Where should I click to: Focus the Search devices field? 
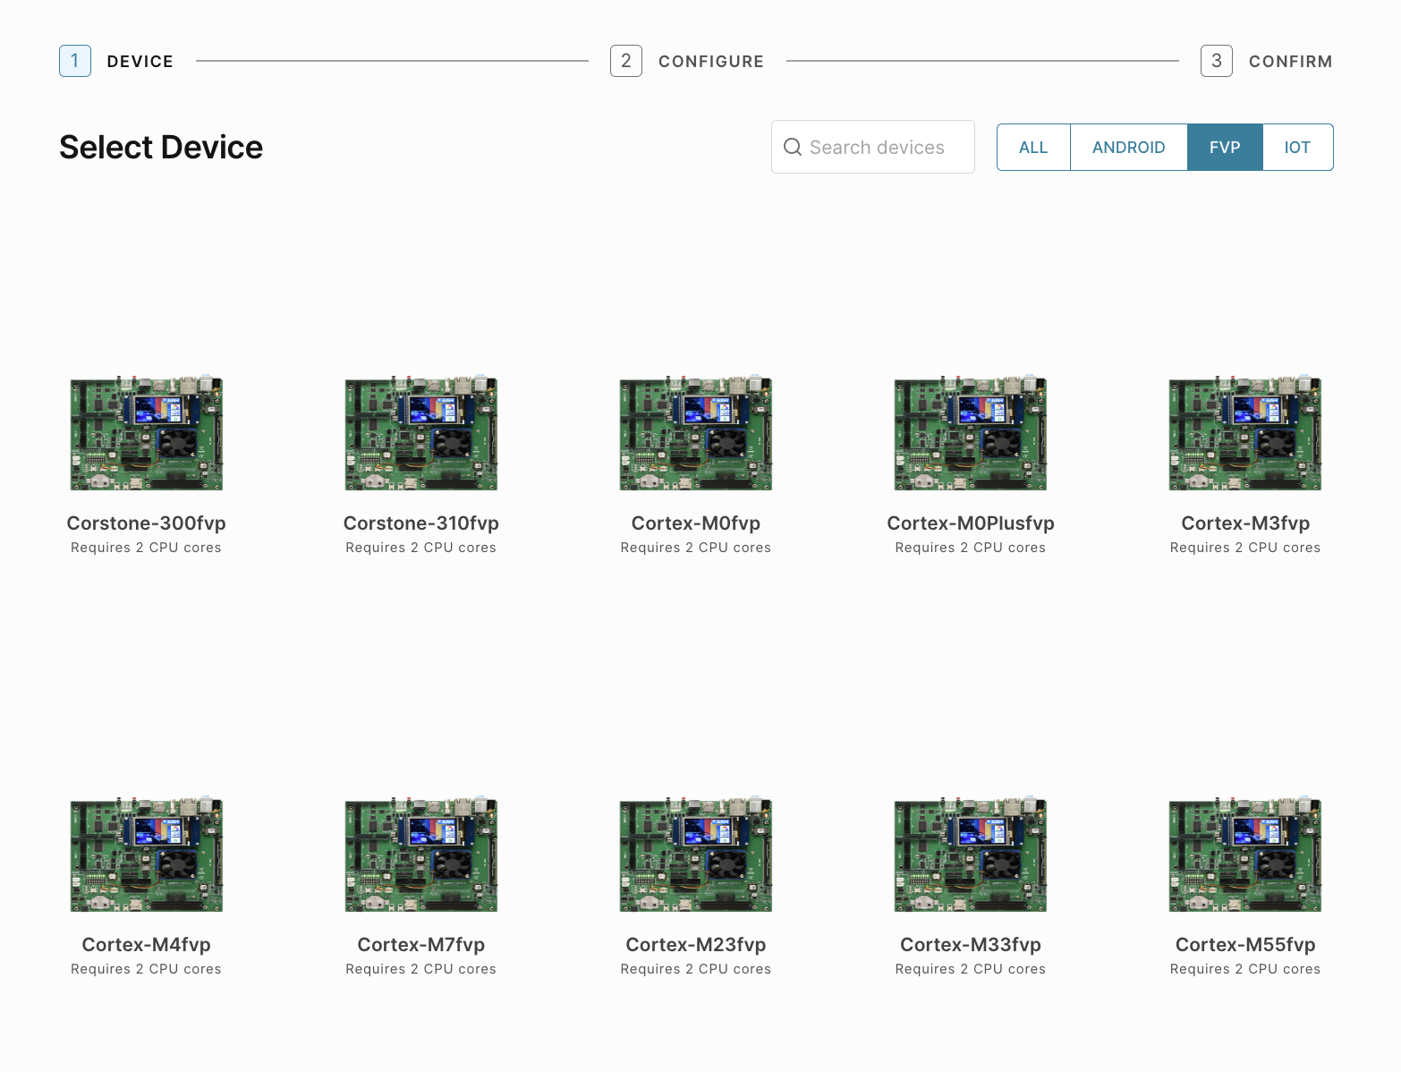click(x=873, y=147)
